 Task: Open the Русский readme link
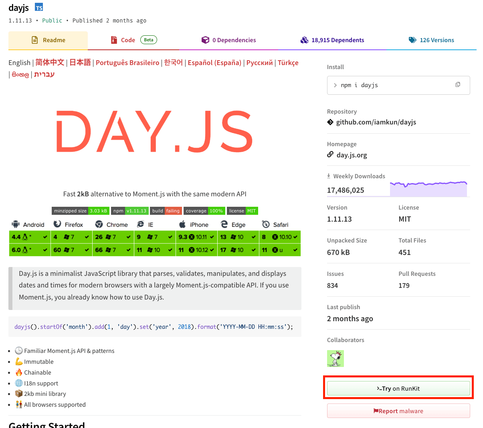[x=259, y=63]
